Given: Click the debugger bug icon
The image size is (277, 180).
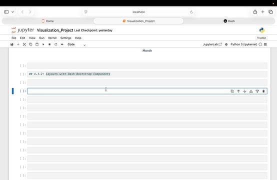Looking at the screenshot, I should [x=226, y=44].
